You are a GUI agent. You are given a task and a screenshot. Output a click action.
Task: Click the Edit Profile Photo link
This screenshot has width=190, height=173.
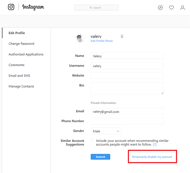tap(102, 41)
